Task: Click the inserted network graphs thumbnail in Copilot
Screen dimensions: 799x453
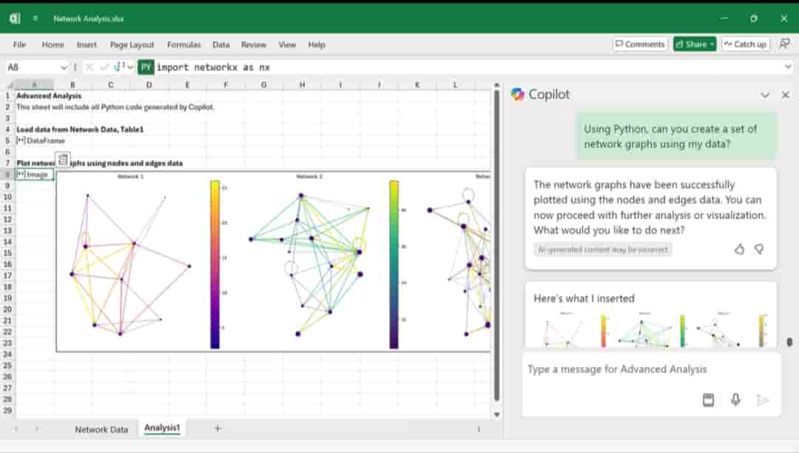Action: [x=651, y=329]
